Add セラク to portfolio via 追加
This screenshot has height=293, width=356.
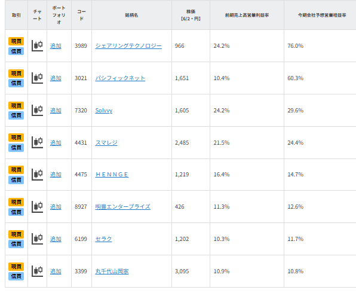[56, 239]
